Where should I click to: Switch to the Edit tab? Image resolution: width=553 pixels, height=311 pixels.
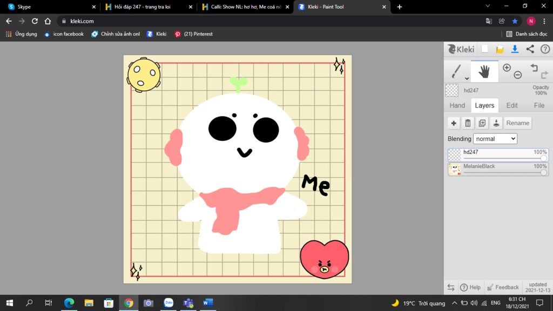[512, 105]
